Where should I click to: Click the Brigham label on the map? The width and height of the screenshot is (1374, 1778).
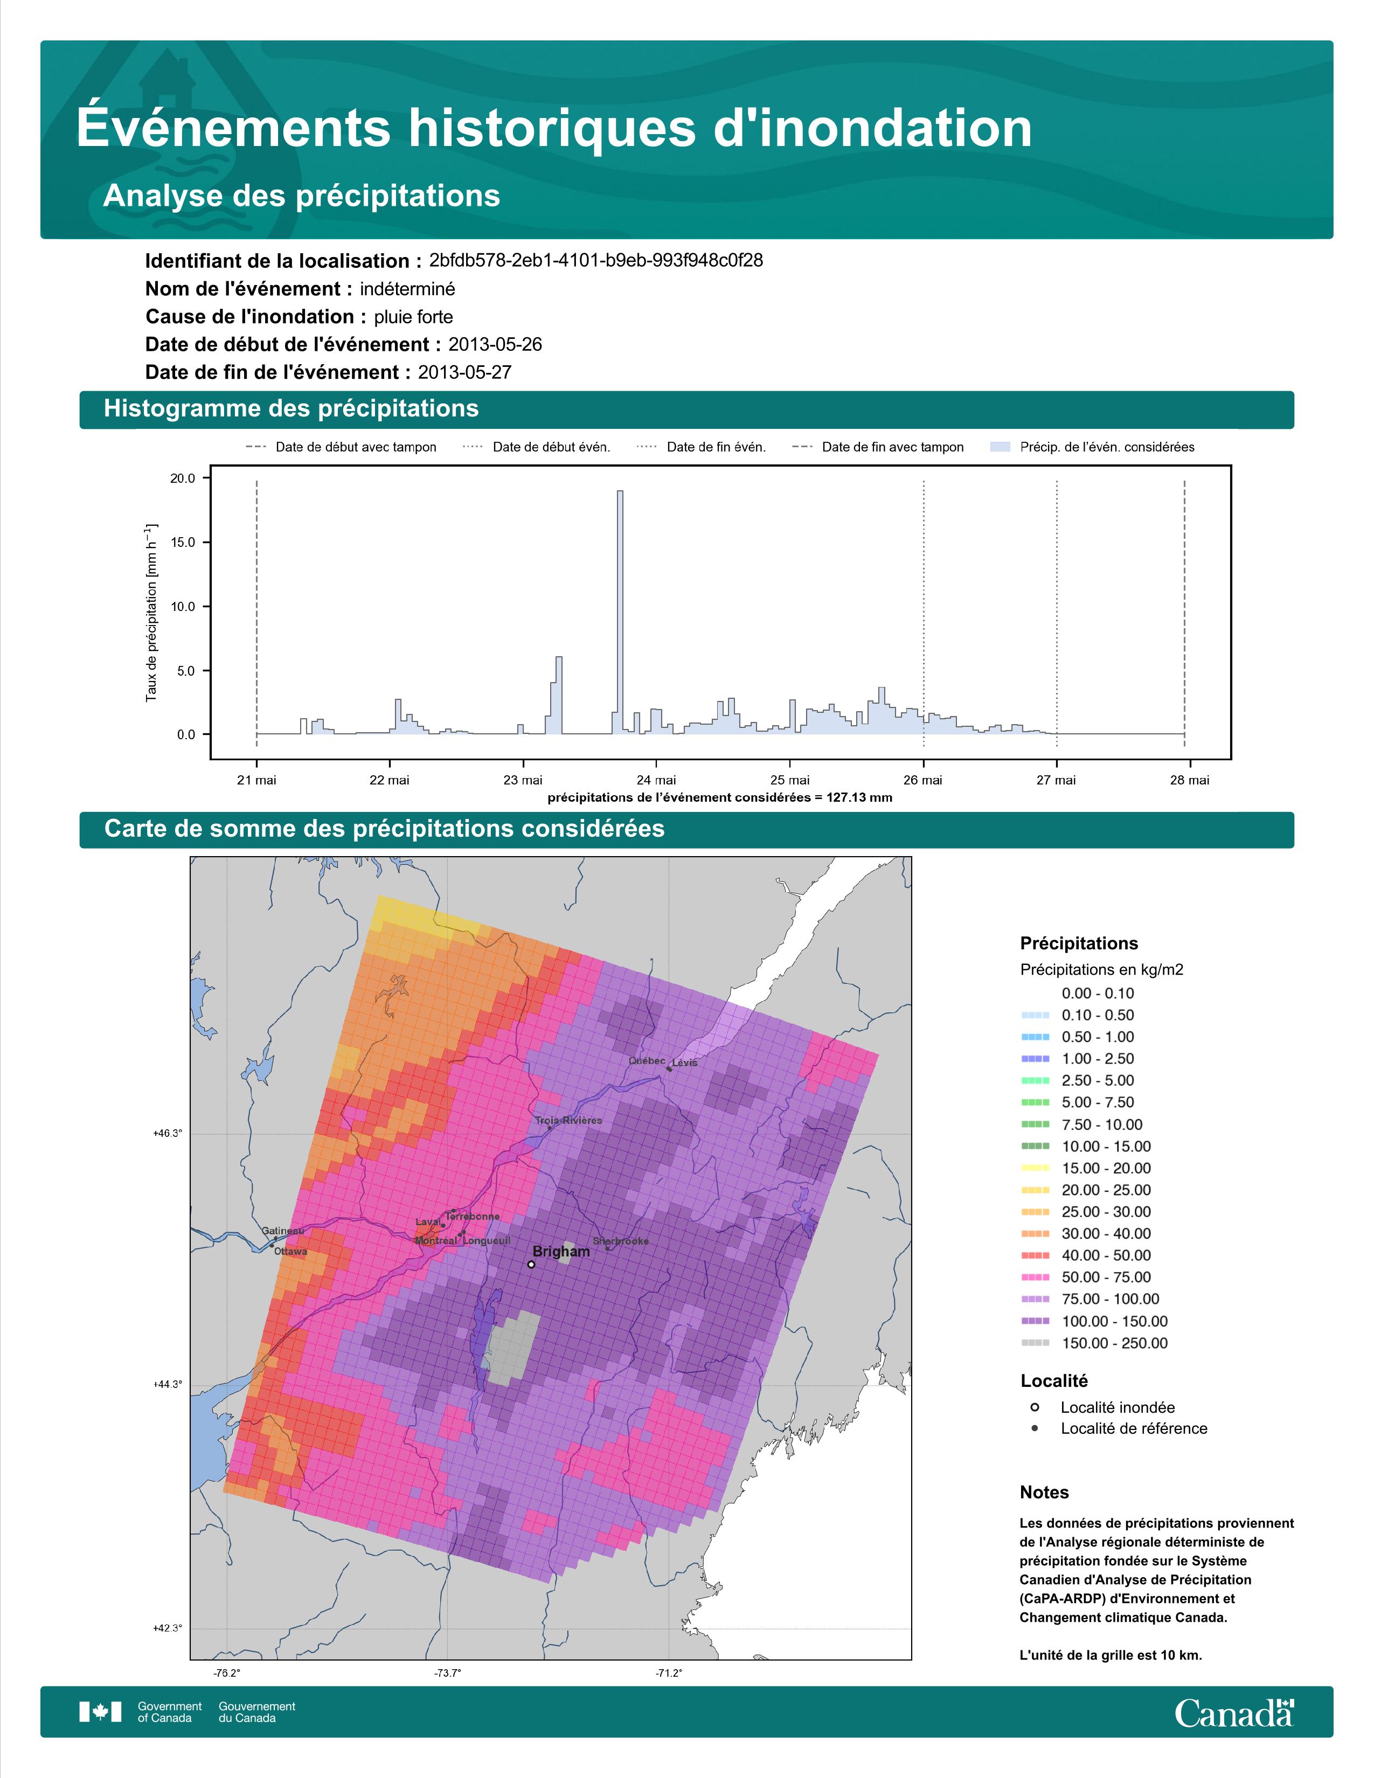tap(561, 1251)
